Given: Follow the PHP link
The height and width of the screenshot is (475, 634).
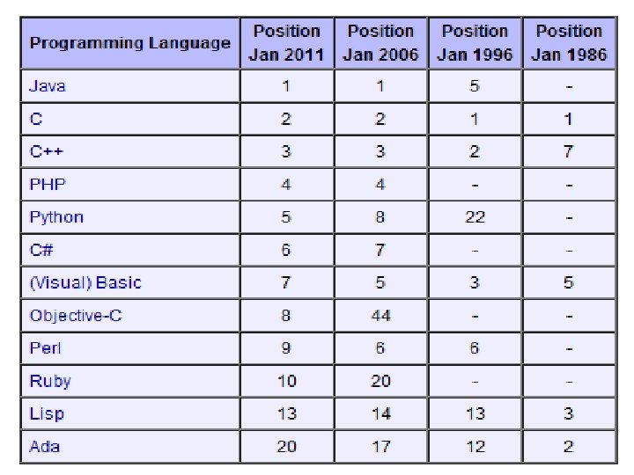Looking at the screenshot, I should pos(48,184).
